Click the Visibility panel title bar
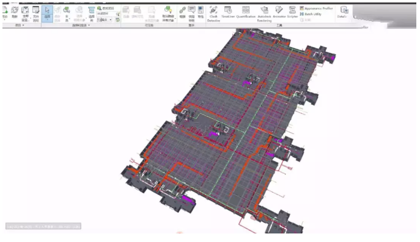 [149, 26]
